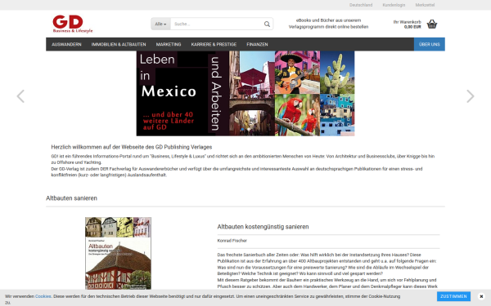Image resolution: width=491 pixels, height=306 pixels.
Task: Open the Merkzettel link
Action: 425,5
